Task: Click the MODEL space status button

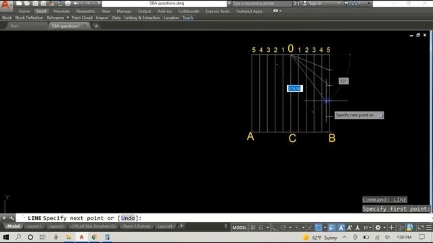Action: 239,227
